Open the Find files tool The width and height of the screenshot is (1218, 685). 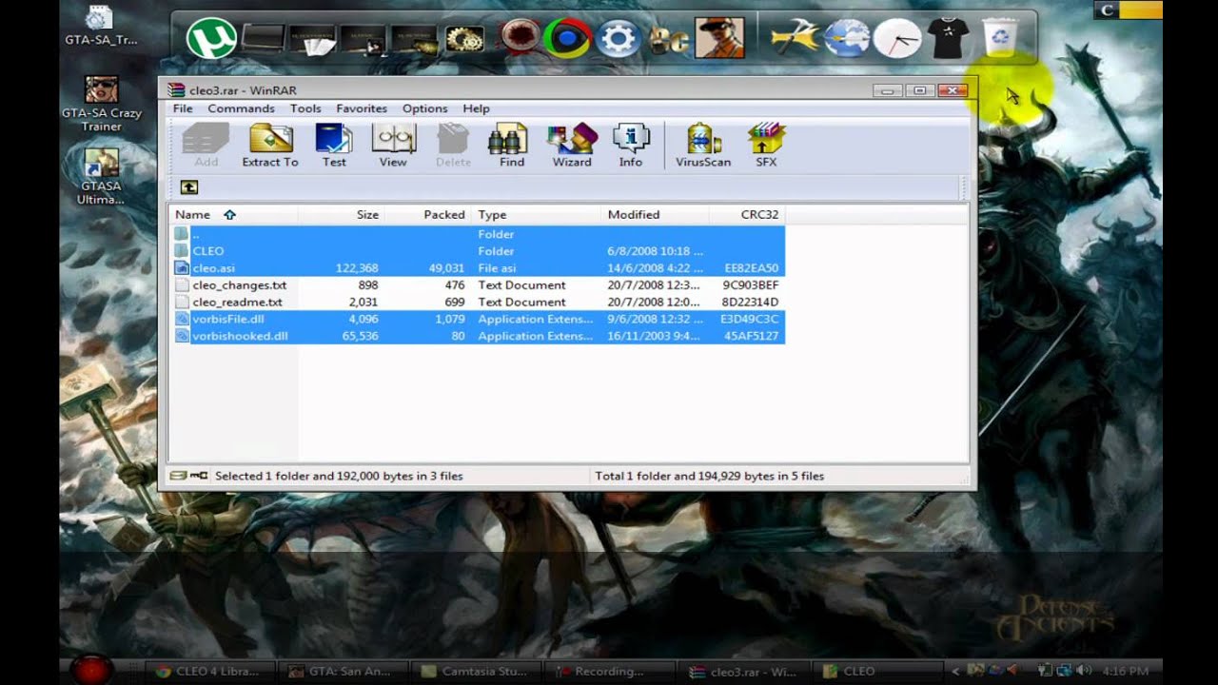[512, 146]
